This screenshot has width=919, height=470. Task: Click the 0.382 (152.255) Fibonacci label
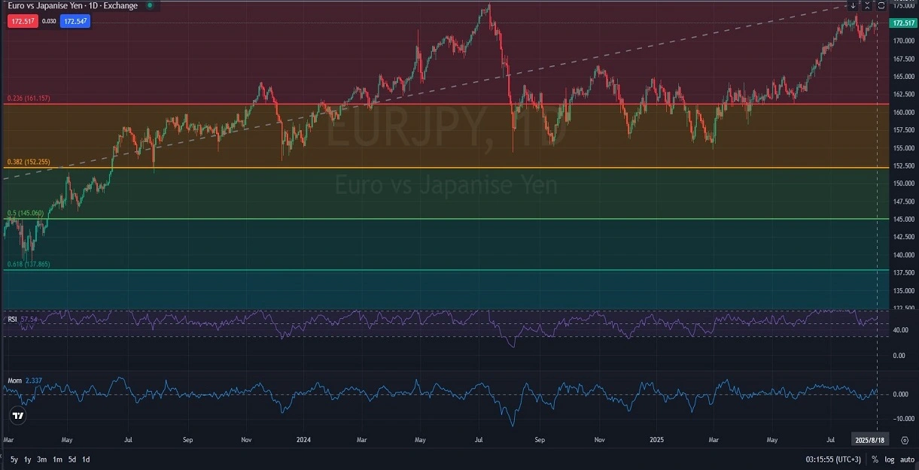coord(28,162)
